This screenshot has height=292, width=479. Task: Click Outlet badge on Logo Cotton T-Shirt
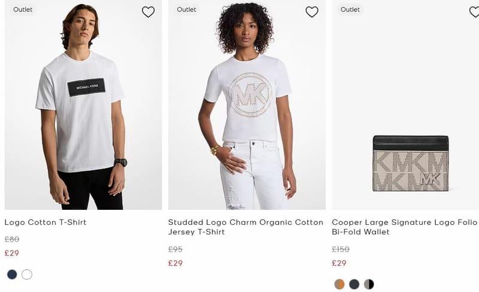tap(23, 10)
